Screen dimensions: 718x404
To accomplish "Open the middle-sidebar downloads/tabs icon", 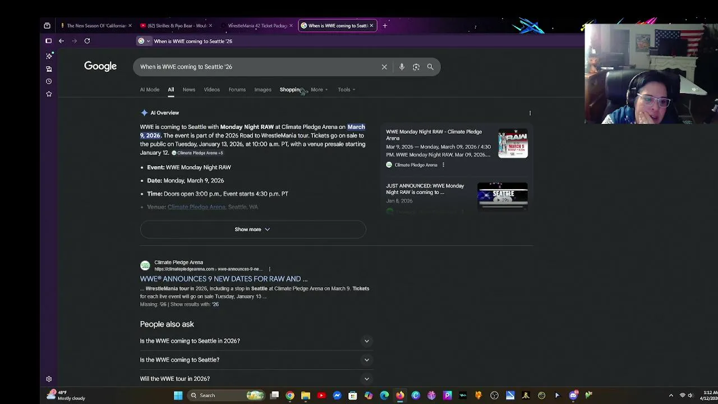I will (x=49, y=68).
